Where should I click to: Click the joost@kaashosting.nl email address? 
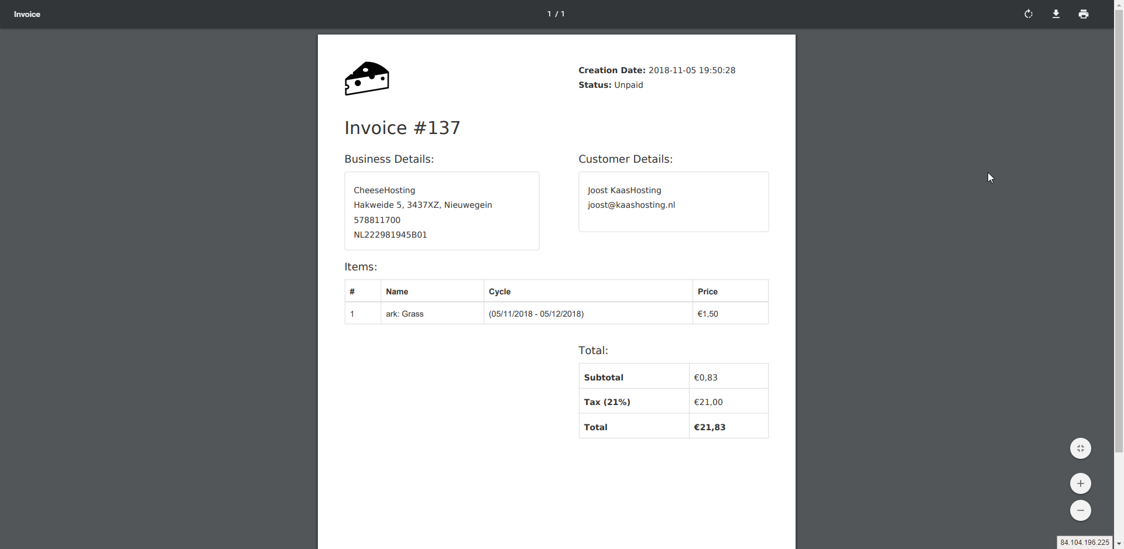[x=631, y=205]
